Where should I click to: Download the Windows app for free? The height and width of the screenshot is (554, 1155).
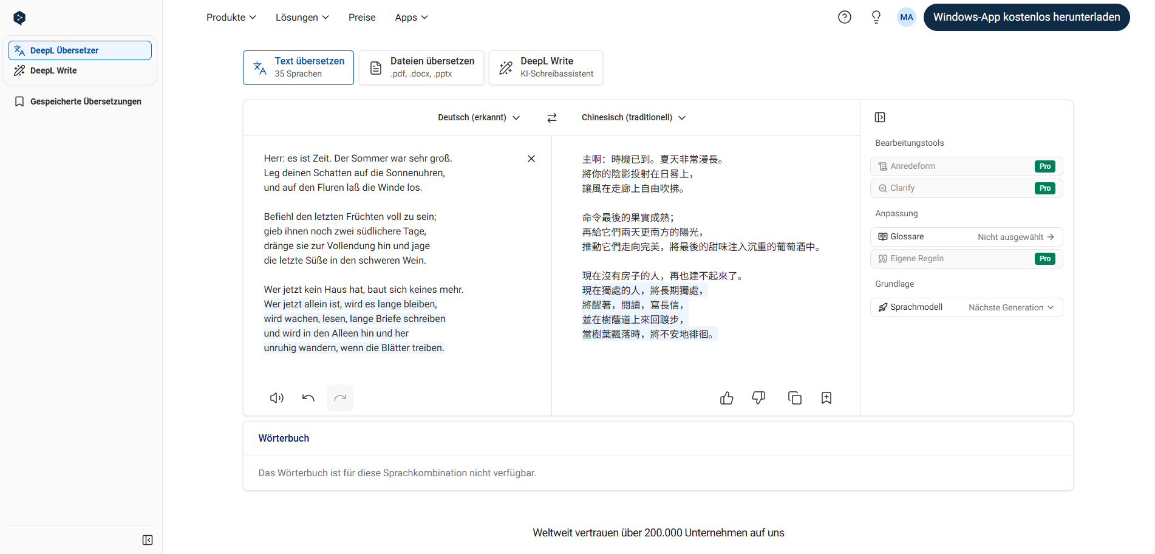tap(1026, 17)
